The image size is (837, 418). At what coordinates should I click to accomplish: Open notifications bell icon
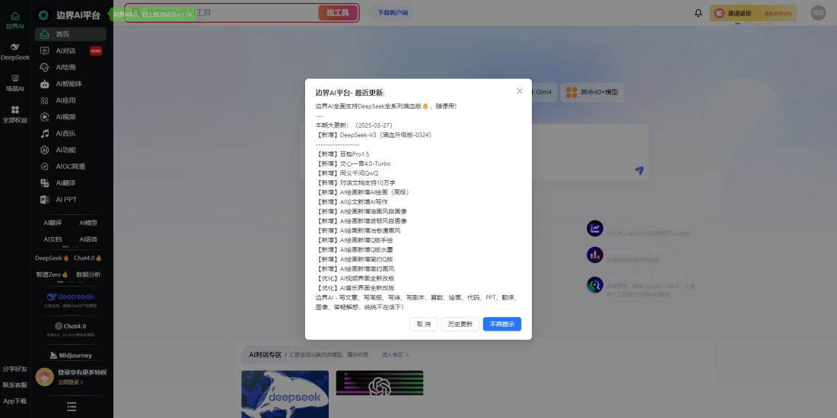coord(699,14)
